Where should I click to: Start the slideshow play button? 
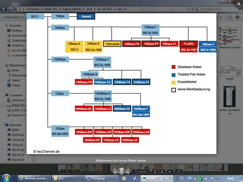(122, 171)
